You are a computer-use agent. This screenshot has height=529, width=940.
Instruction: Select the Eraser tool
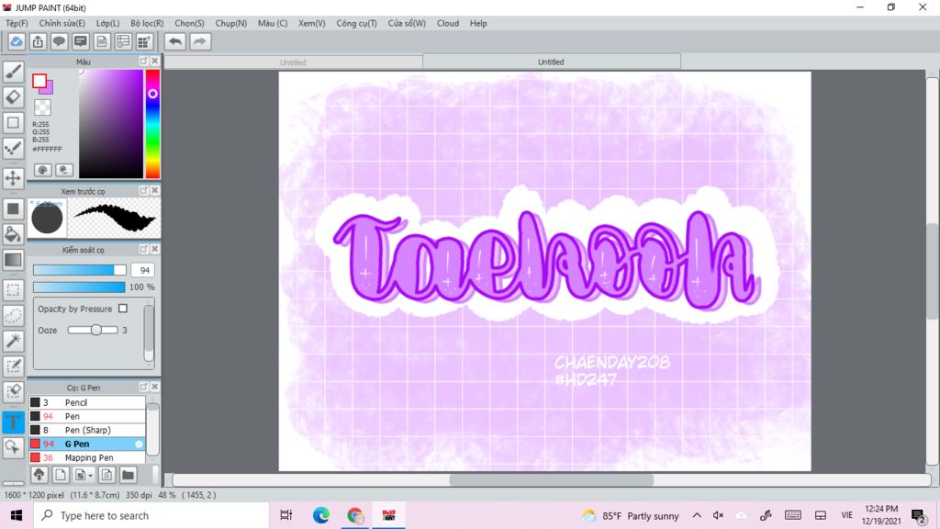tap(13, 96)
